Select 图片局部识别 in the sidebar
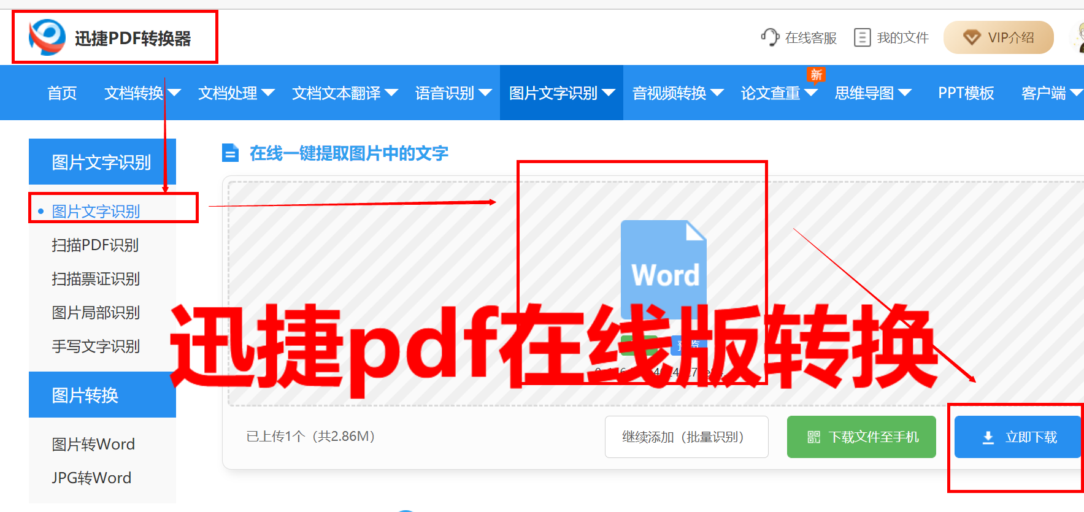Image resolution: width=1084 pixels, height=512 pixels. pyautogui.click(x=96, y=312)
